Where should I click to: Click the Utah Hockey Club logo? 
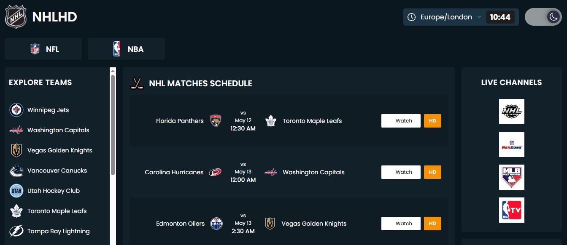click(x=16, y=191)
